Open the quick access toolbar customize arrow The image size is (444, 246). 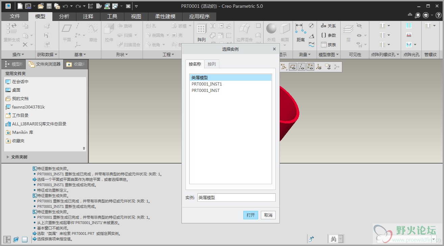[136, 6]
